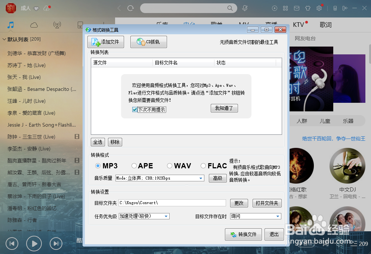
Task: Select MP3 format radio button
Action: pos(98,166)
